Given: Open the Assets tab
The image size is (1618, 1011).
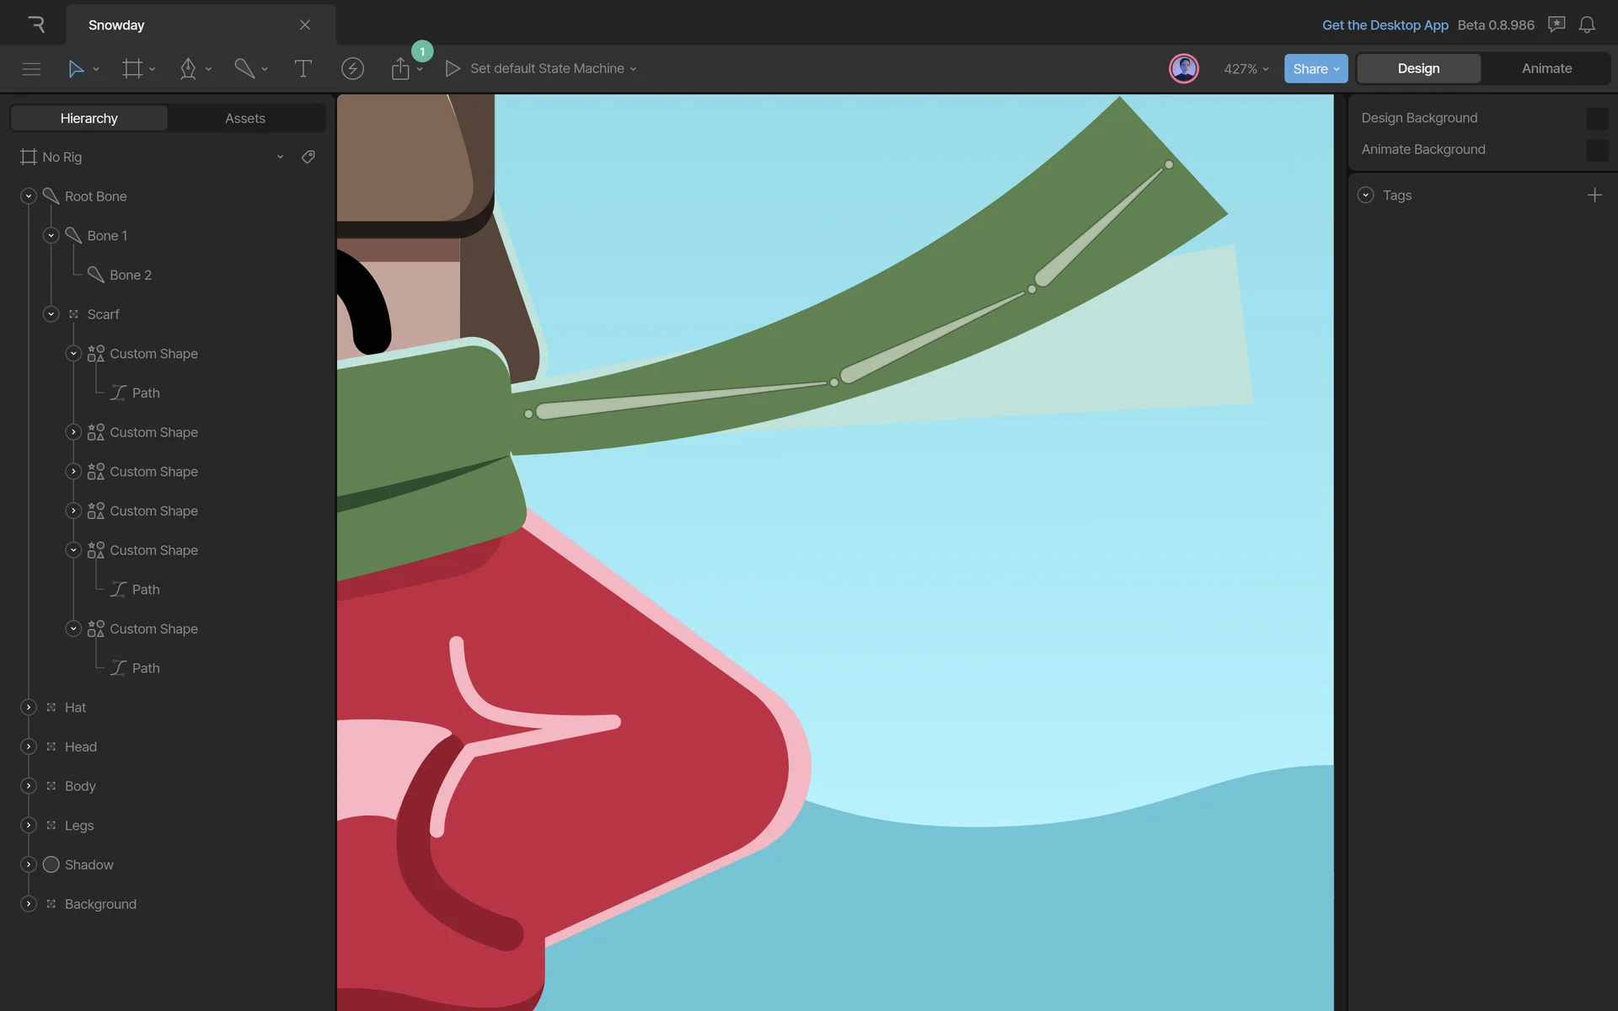Looking at the screenshot, I should click(245, 119).
